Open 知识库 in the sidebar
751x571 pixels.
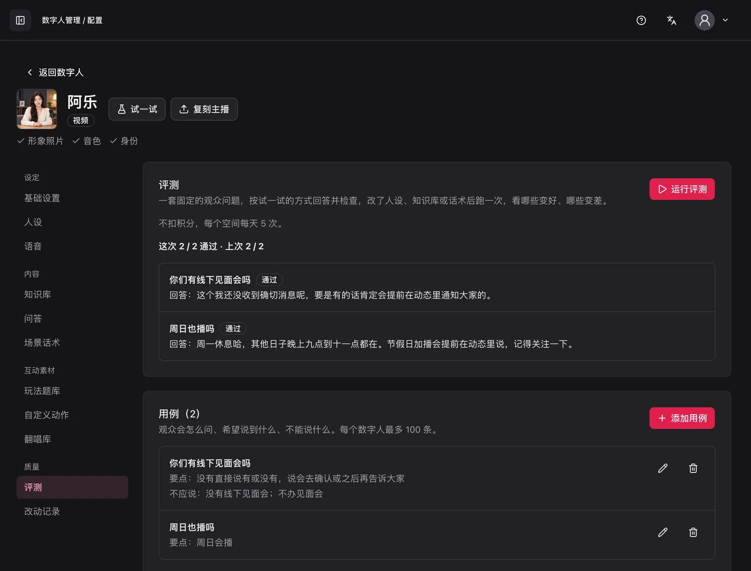(72, 294)
